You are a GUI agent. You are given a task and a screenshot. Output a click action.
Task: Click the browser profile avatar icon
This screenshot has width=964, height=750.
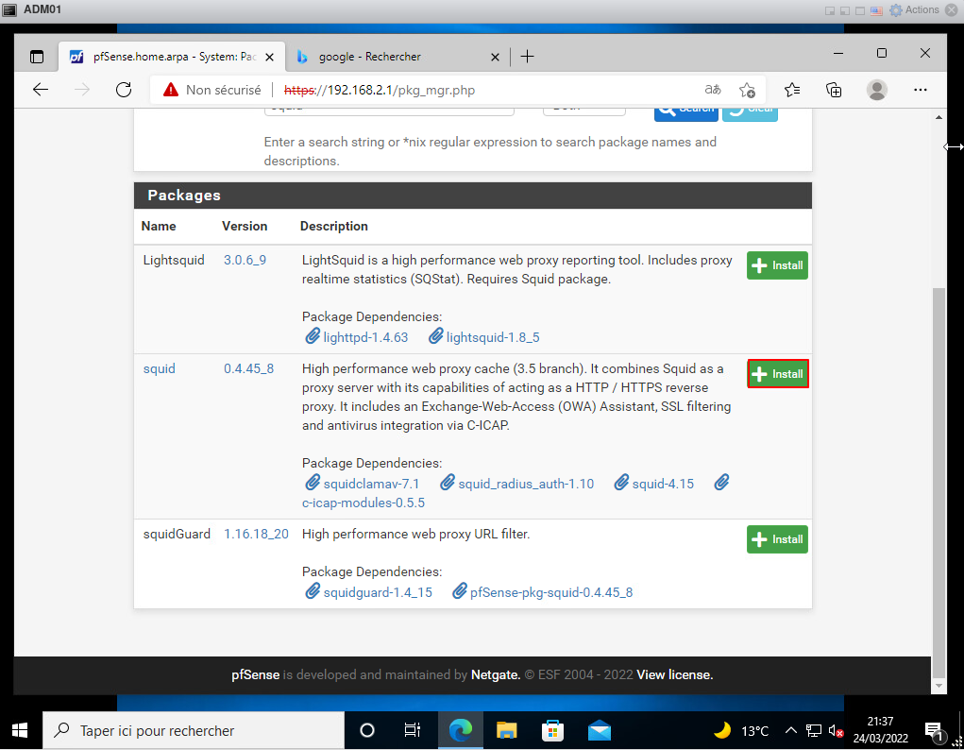[877, 90]
